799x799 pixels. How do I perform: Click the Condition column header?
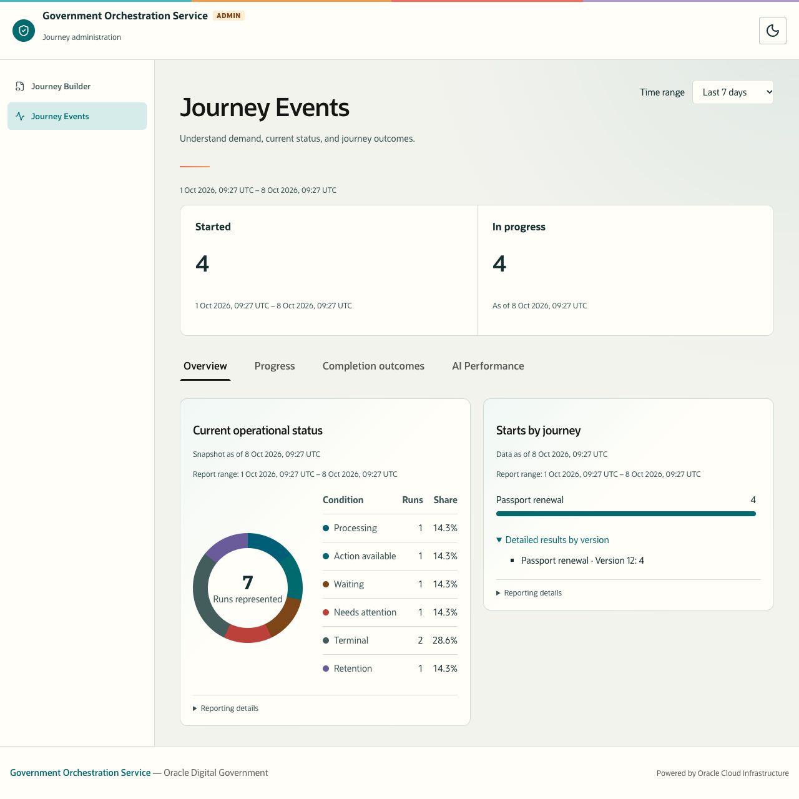tap(343, 500)
